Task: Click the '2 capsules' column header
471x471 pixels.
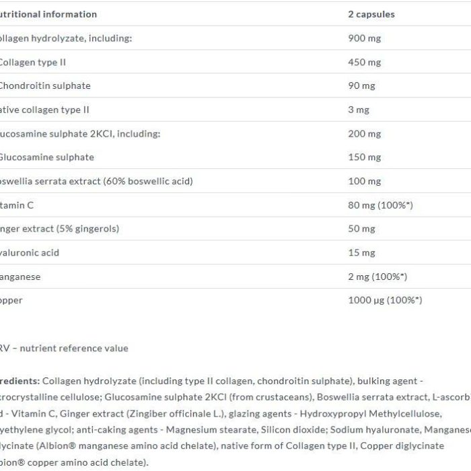Action: click(x=371, y=14)
